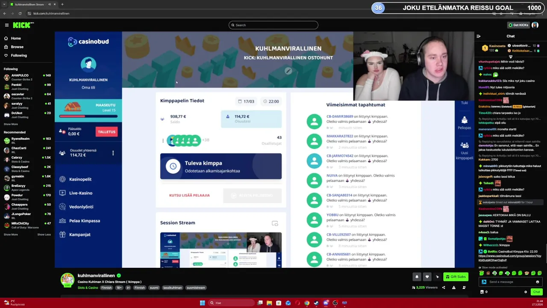Share the stream via share icon
This screenshot has width=547, height=308.
click(443, 288)
